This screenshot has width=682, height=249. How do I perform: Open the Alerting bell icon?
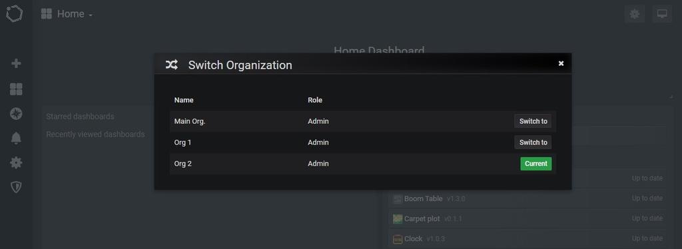coord(16,138)
